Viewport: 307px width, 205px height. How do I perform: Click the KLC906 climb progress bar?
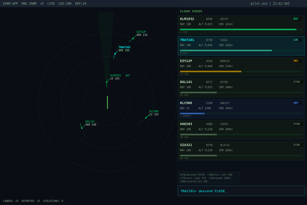click(x=241, y=114)
